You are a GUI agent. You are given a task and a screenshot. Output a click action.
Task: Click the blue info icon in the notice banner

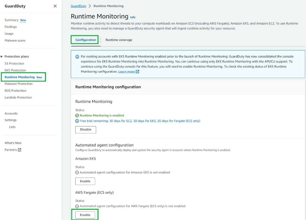[77, 57]
